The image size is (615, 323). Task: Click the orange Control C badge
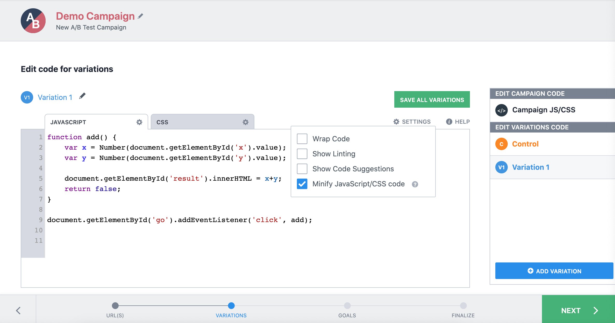pyautogui.click(x=502, y=144)
